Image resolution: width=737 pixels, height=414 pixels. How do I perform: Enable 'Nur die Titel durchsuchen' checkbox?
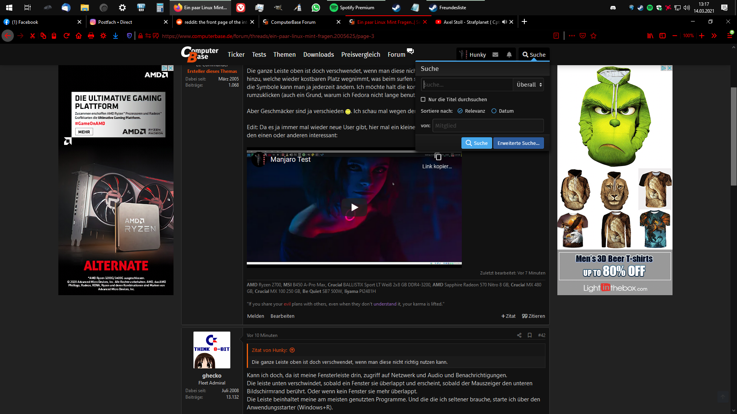tap(423, 100)
